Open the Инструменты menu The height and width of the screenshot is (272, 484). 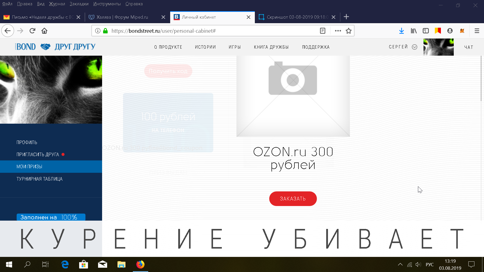tap(107, 4)
